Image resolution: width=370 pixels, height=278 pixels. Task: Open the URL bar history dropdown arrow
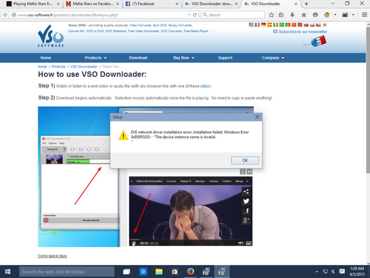189,15
